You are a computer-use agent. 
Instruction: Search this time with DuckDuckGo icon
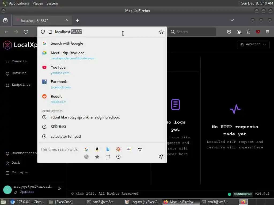(x=118, y=149)
